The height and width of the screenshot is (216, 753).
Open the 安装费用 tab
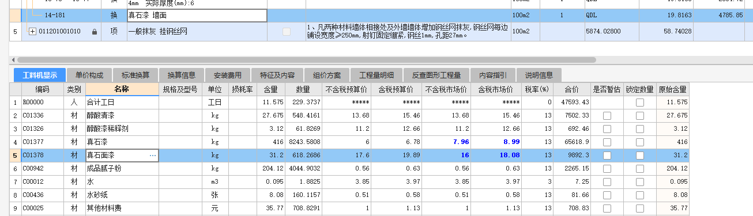point(228,75)
